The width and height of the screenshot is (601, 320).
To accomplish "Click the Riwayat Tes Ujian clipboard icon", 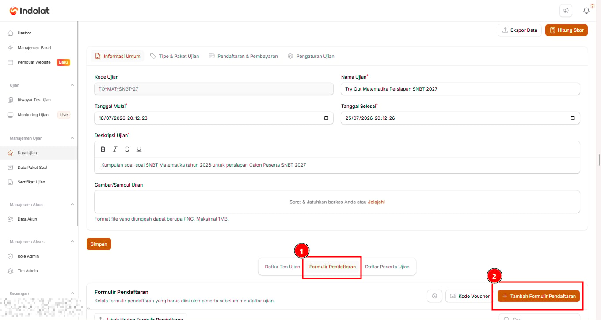I will pos(11,100).
